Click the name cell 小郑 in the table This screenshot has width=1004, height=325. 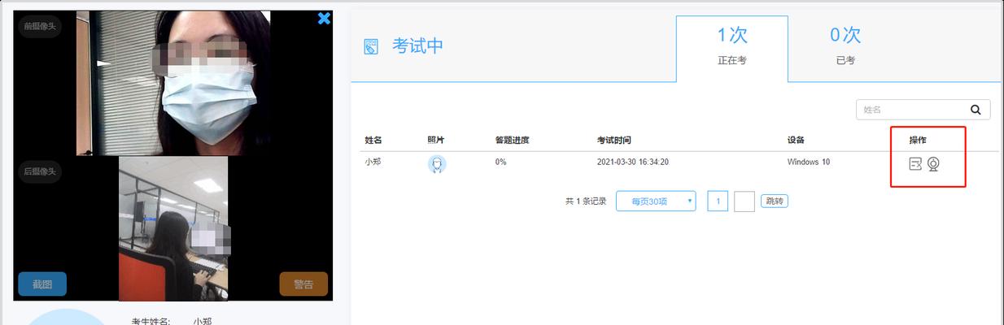(x=373, y=162)
